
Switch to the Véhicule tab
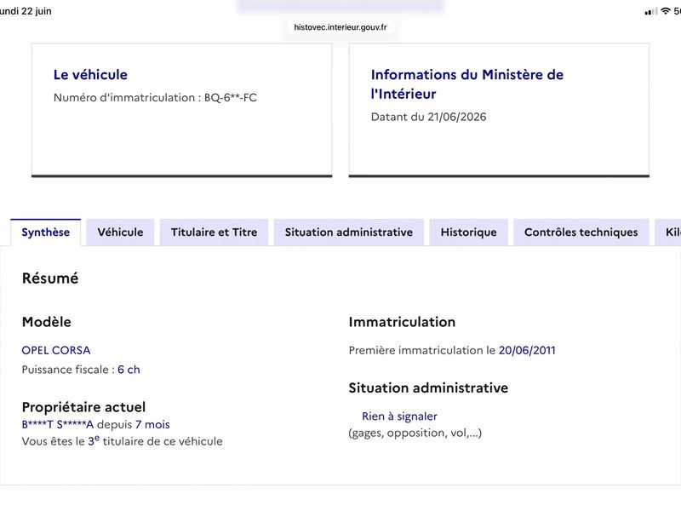pyautogui.click(x=120, y=233)
